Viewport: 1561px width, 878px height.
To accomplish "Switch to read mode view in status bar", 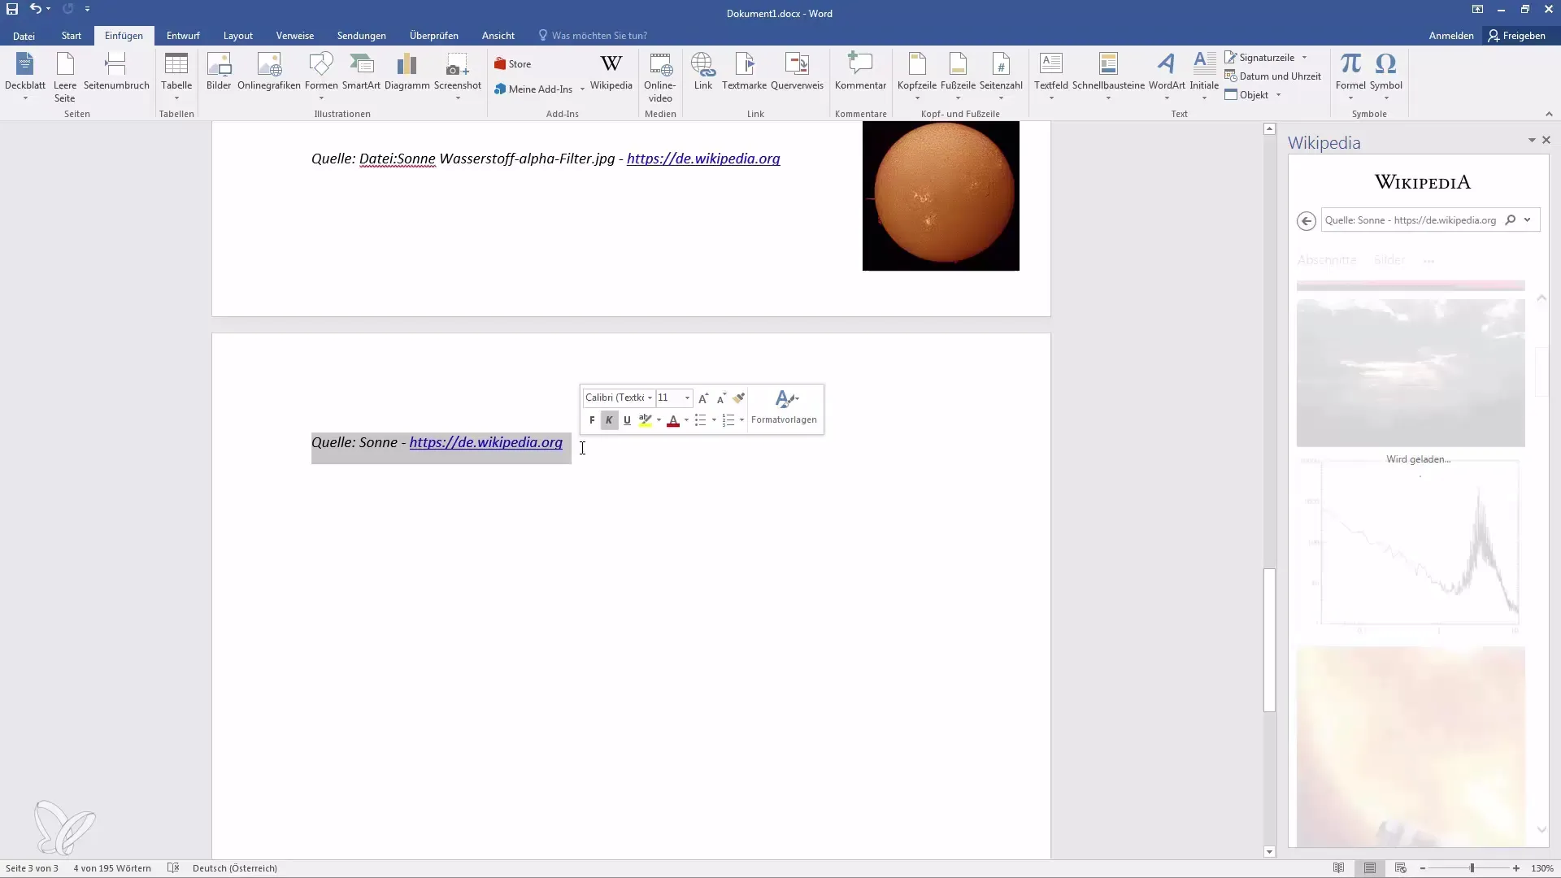I will coord(1338,868).
